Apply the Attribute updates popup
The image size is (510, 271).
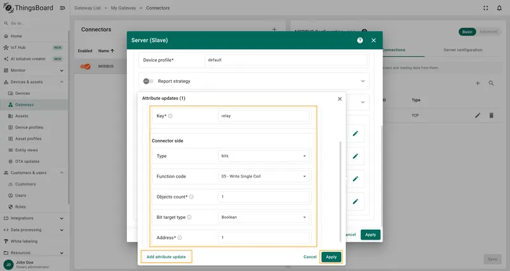coord(331,257)
